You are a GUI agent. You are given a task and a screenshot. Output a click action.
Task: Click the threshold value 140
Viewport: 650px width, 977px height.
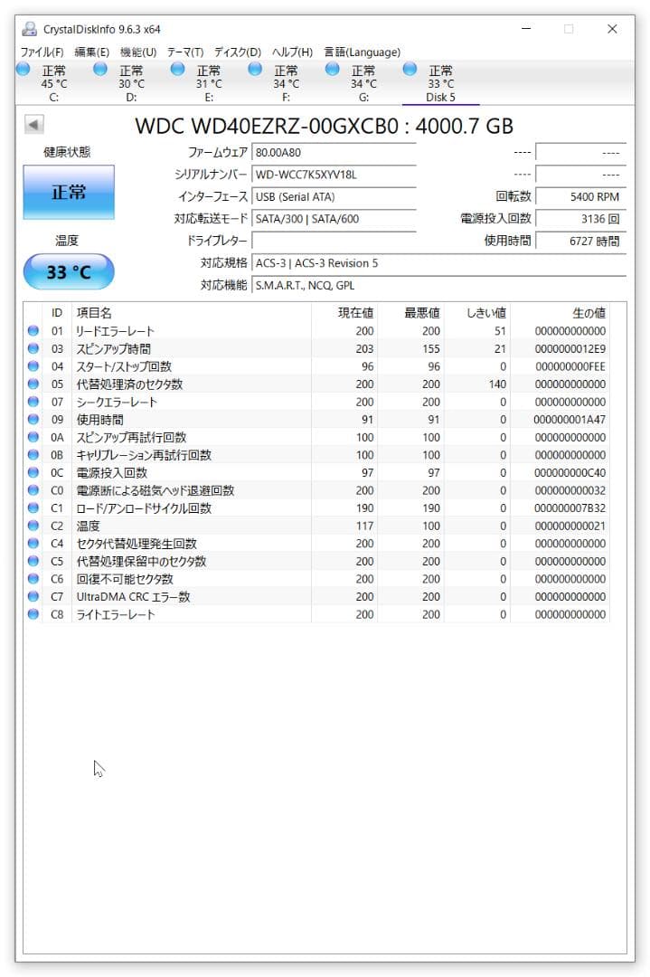[497, 384]
